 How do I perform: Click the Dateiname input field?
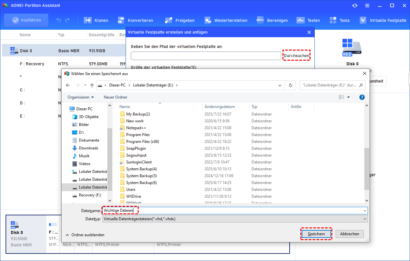click(x=235, y=211)
